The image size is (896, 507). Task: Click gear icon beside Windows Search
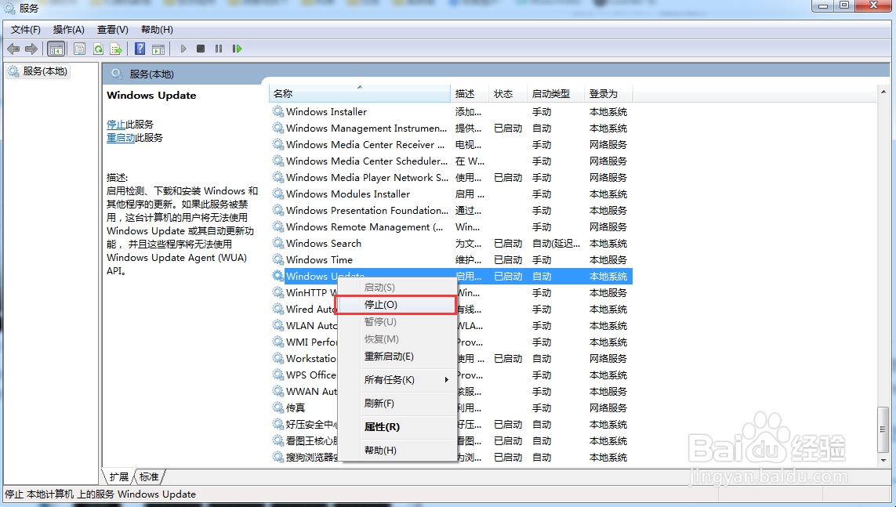[278, 243]
